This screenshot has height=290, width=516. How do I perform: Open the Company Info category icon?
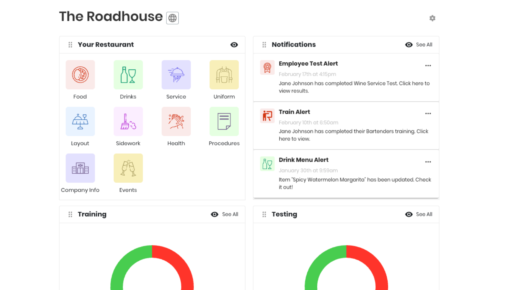[x=80, y=168]
